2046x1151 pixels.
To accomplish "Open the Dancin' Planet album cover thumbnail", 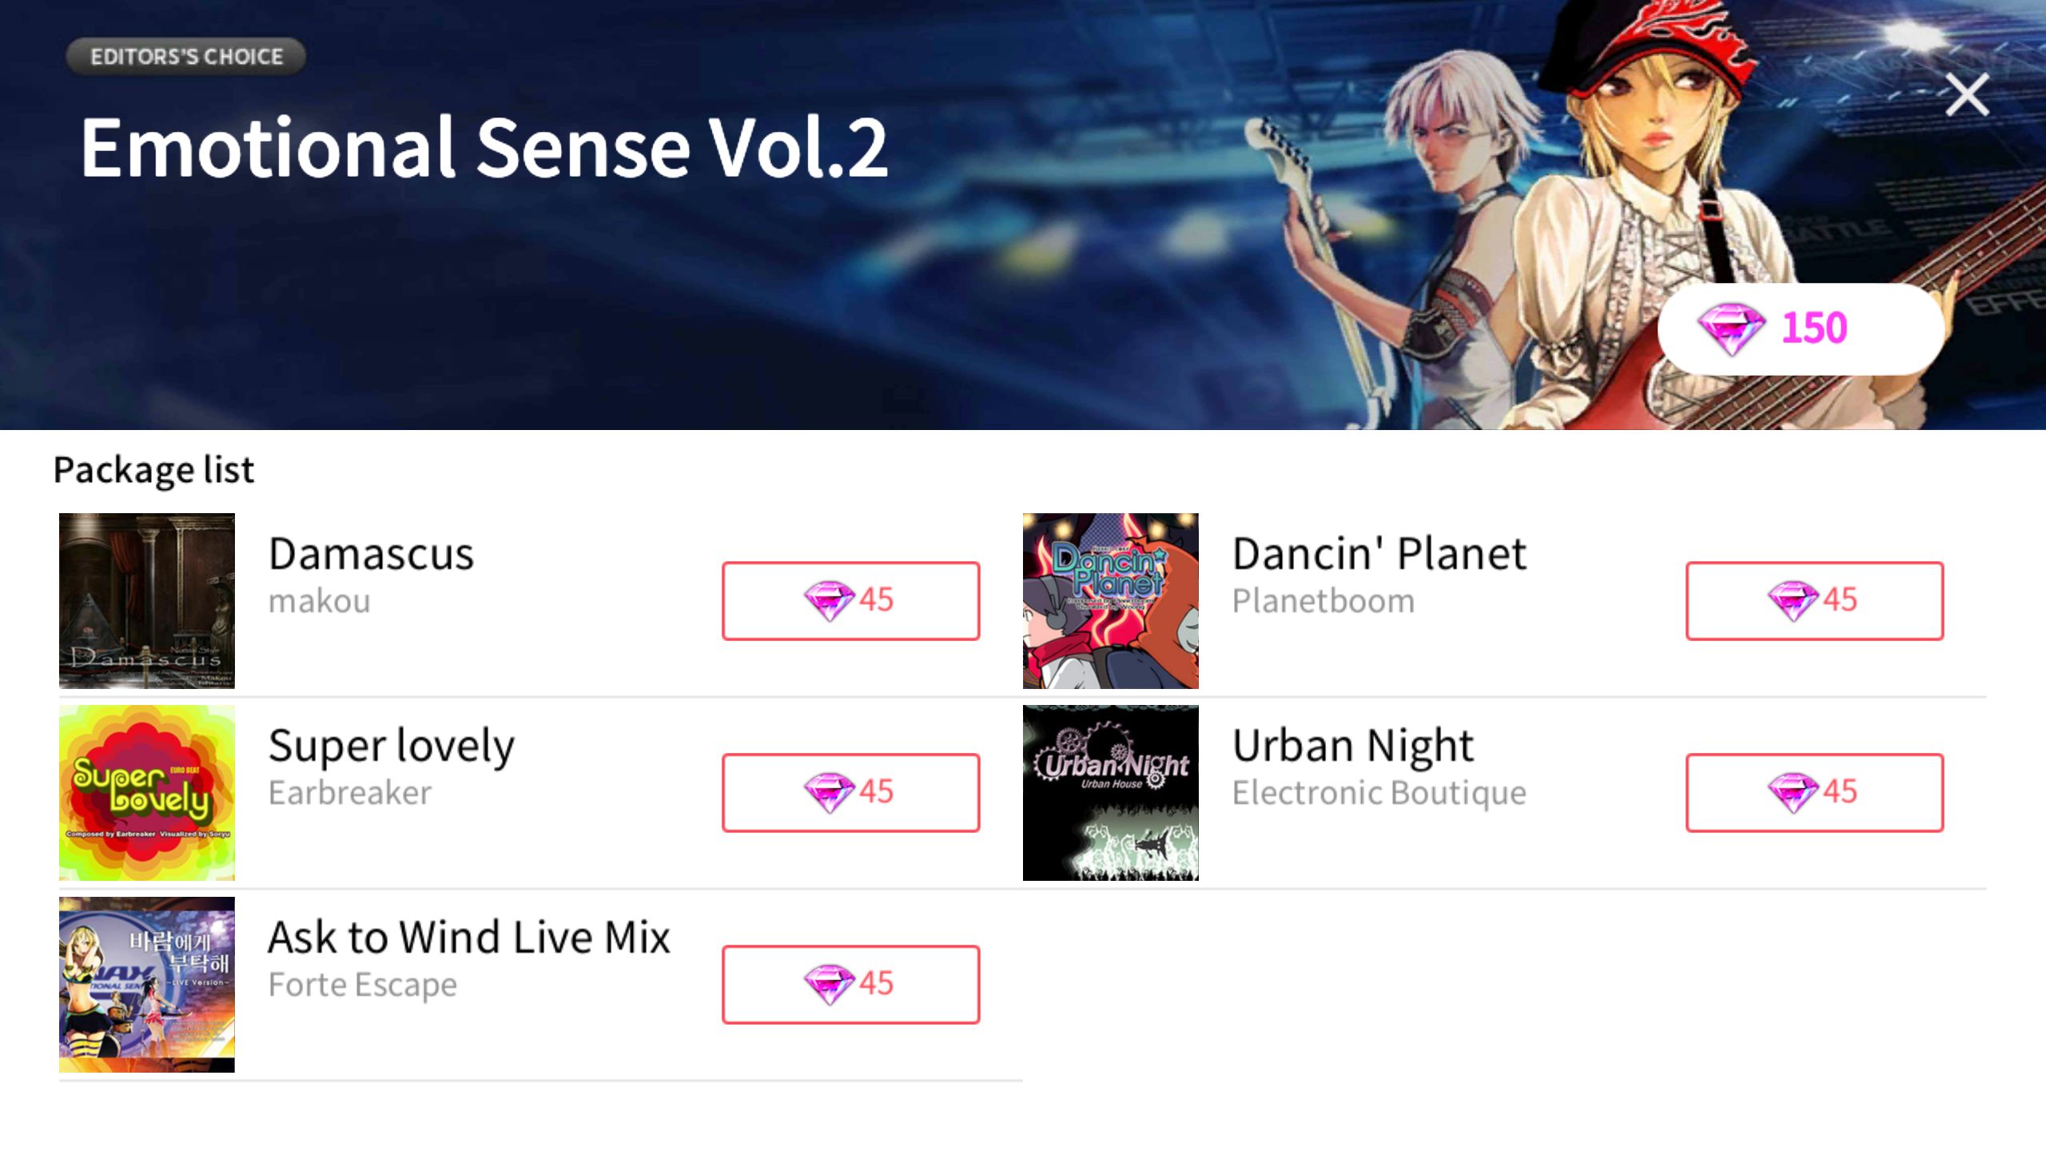I will tap(1110, 600).
